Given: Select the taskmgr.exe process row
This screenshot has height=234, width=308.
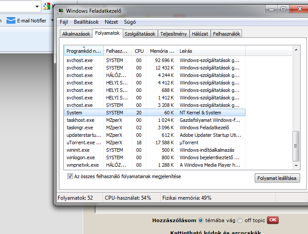Looking at the screenshot, I should (x=155, y=128).
